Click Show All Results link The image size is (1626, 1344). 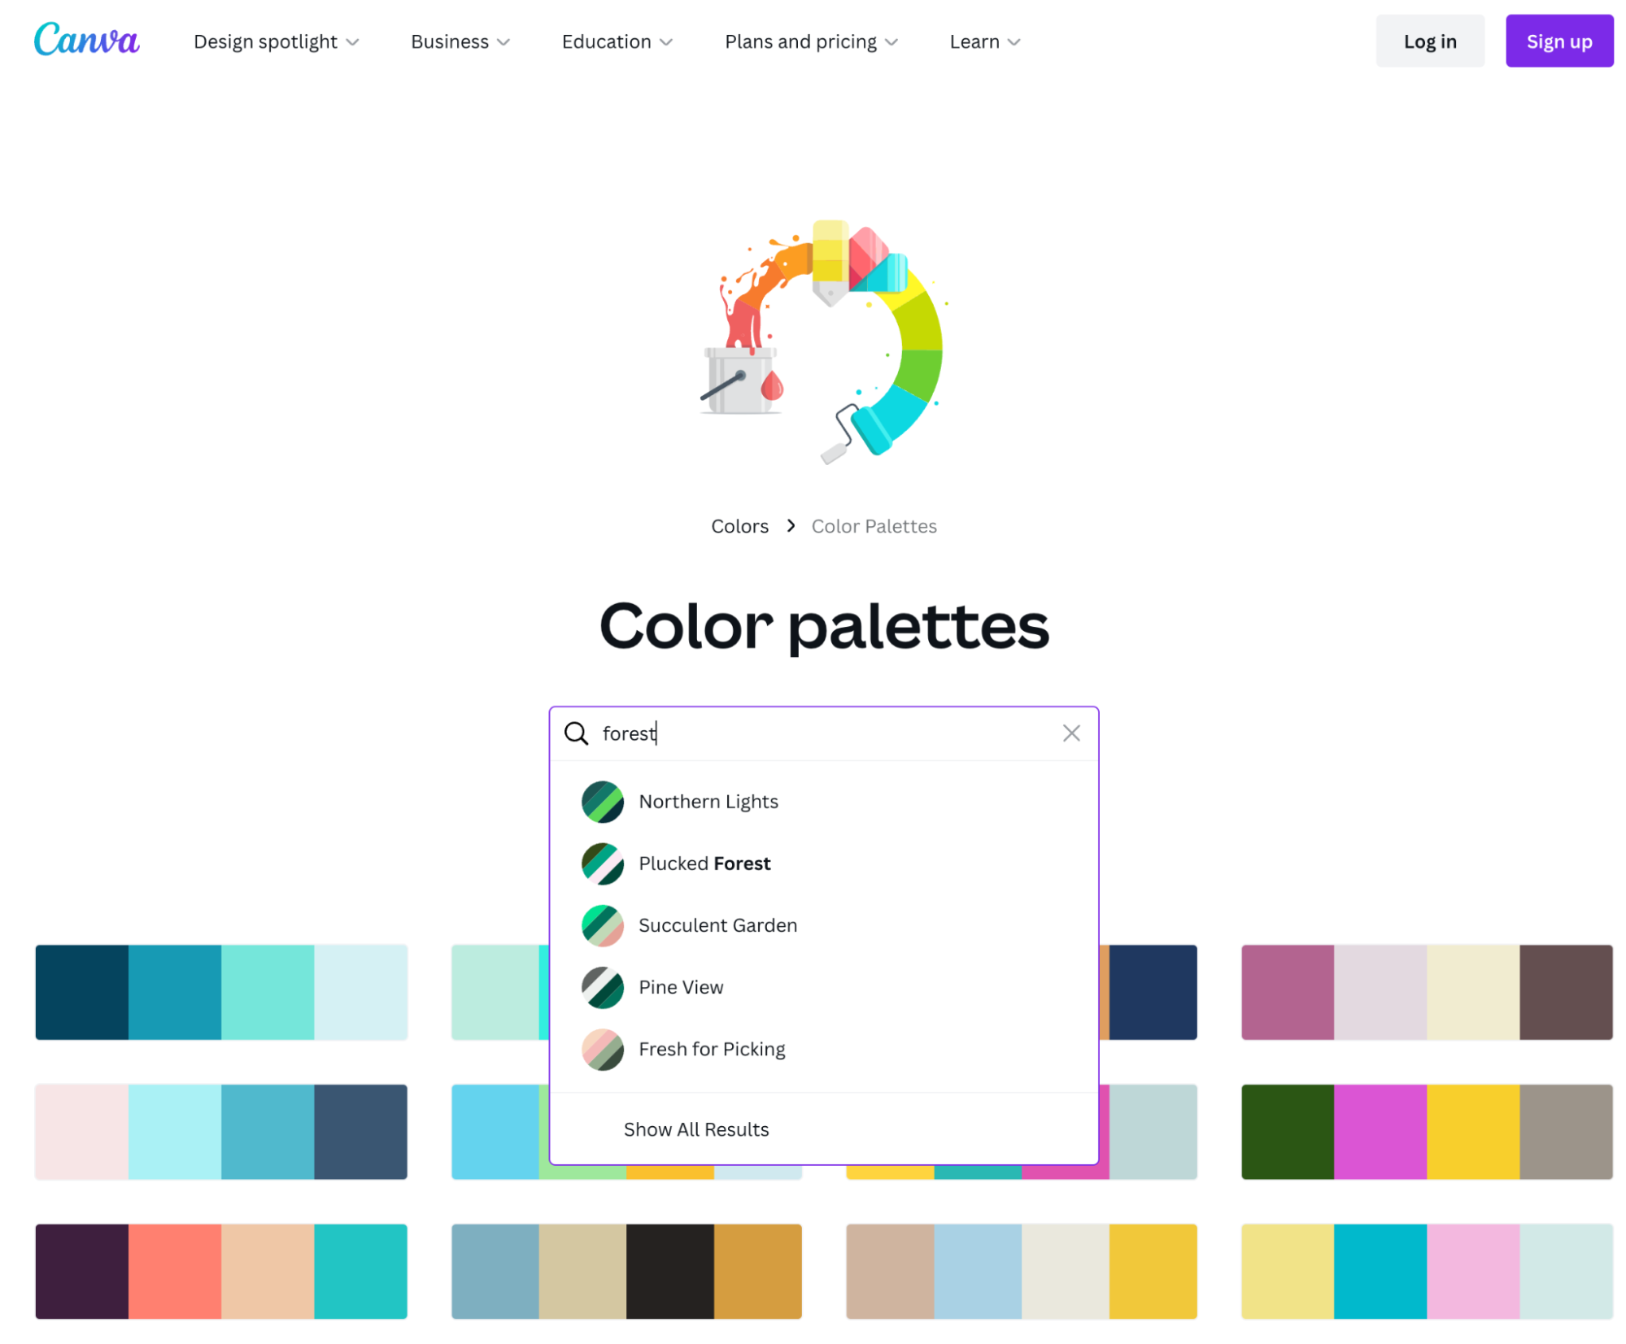click(695, 1129)
